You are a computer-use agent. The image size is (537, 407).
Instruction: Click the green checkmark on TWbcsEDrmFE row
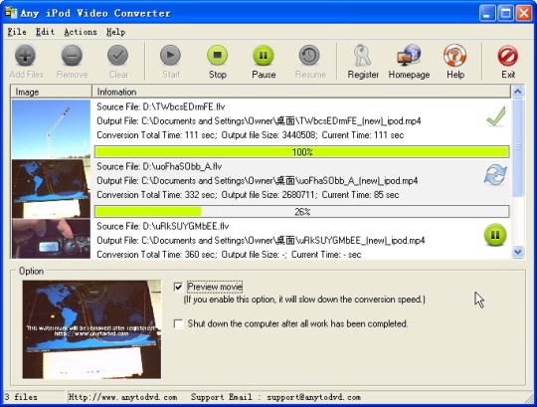point(496,116)
